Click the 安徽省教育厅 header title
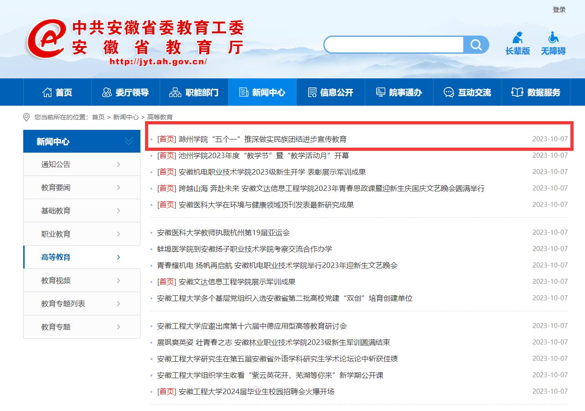Viewport: 585px width, 411px height. click(158, 47)
